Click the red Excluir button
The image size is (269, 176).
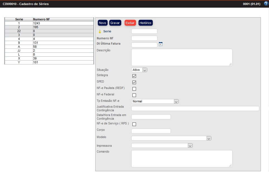coord(130,23)
